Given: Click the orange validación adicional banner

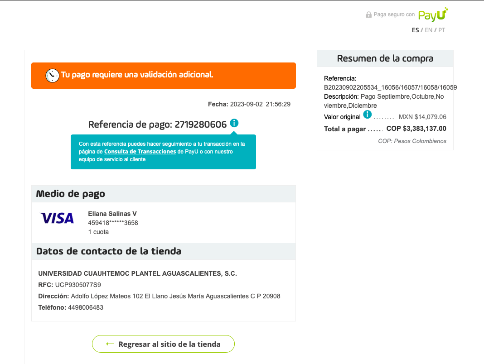Looking at the screenshot, I should coord(164,76).
